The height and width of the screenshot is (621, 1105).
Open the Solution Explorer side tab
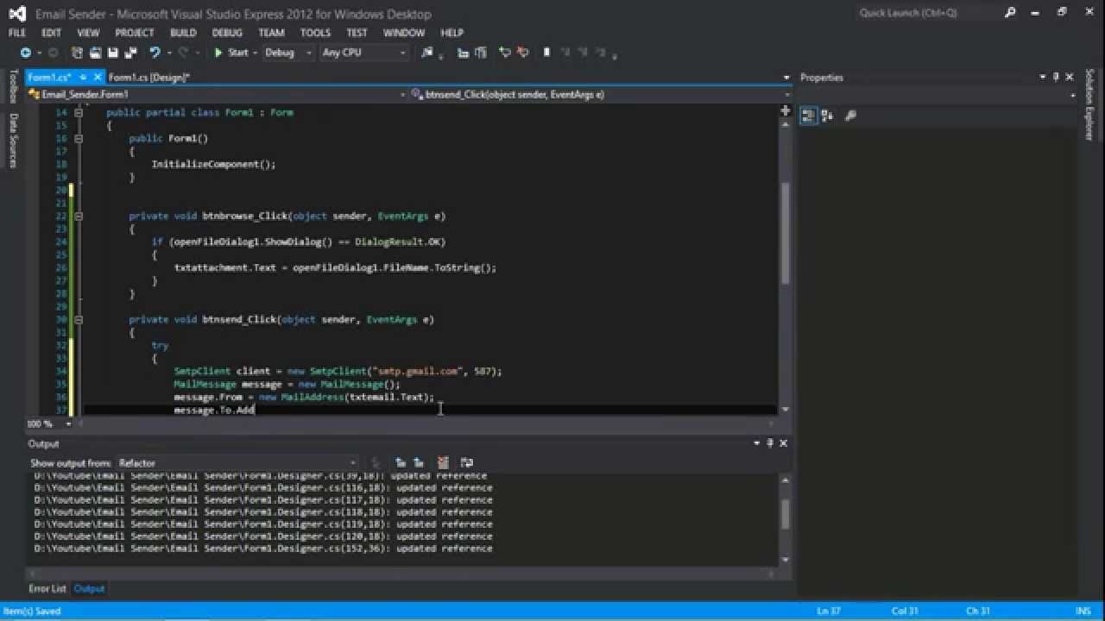1089,104
